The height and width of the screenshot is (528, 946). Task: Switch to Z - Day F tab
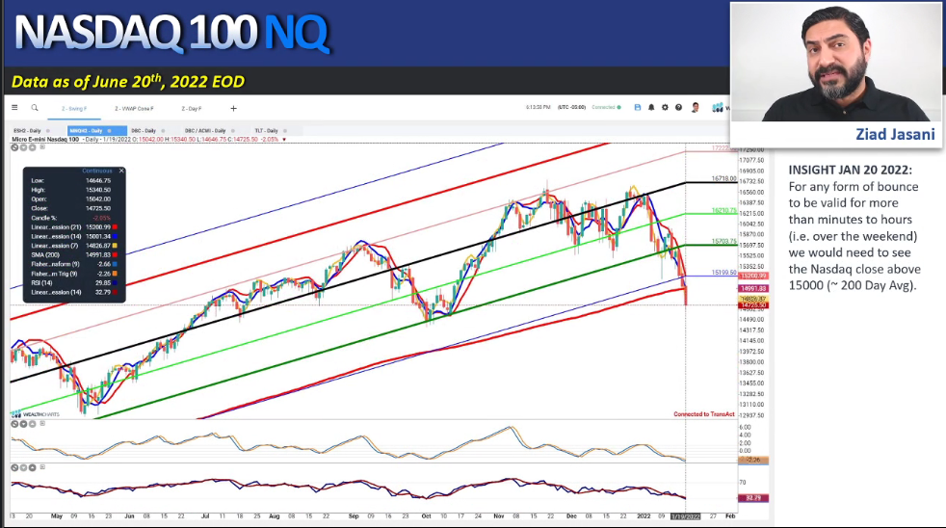(x=192, y=109)
